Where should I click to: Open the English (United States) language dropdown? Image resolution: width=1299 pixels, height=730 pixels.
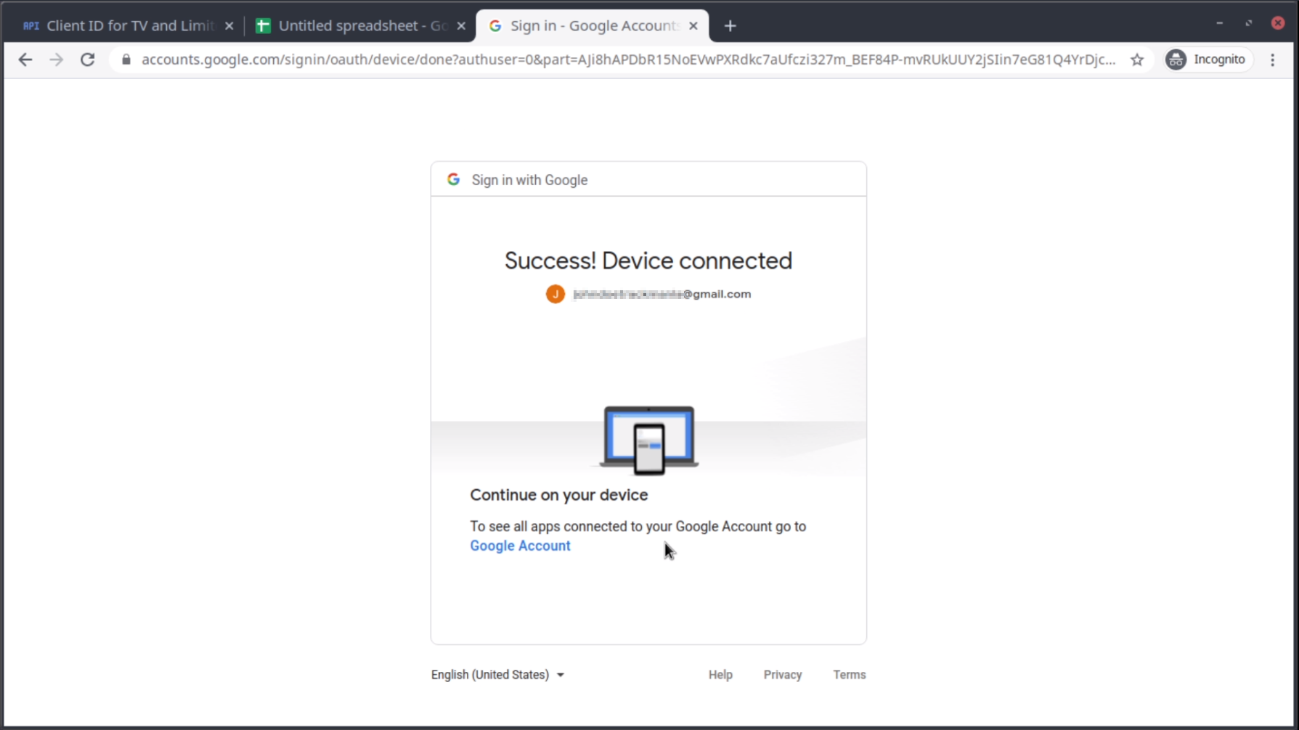[497, 675]
